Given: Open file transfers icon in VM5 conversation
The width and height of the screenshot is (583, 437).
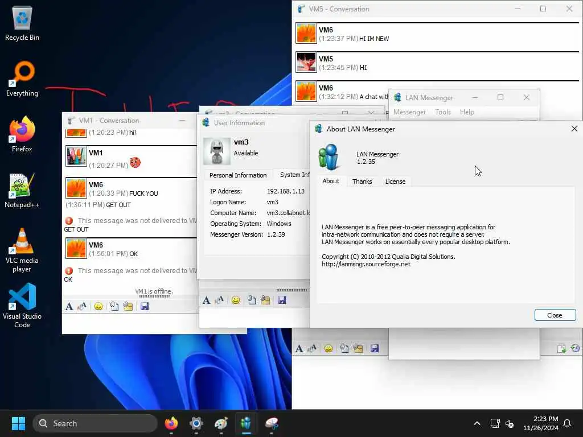Looking at the screenshot, I should pyautogui.click(x=561, y=349).
